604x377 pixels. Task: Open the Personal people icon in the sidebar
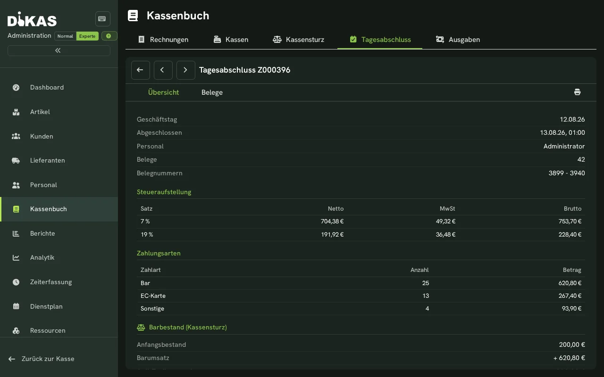click(16, 185)
